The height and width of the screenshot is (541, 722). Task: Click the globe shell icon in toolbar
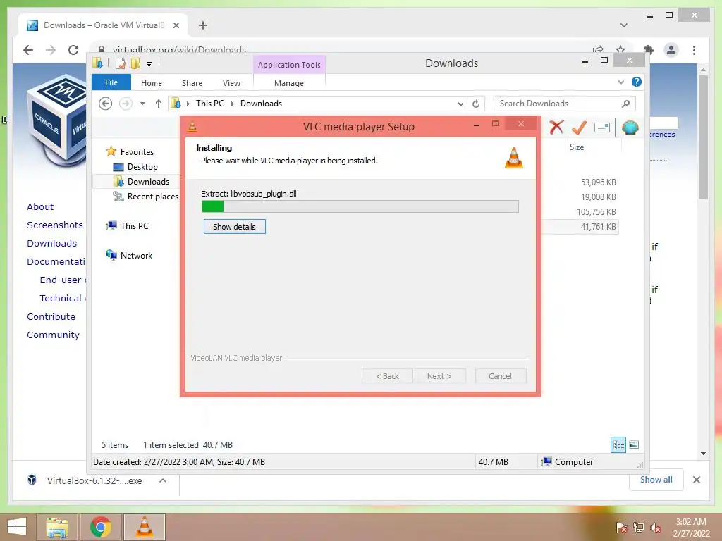pos(630,128)
